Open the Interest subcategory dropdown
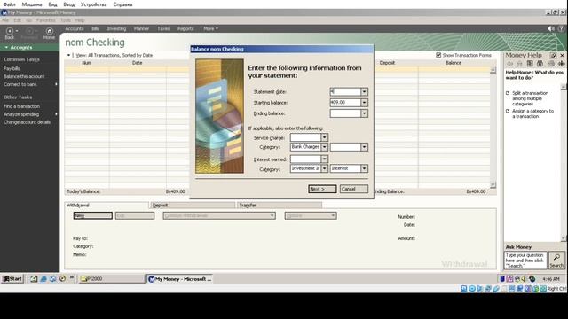 point(365,168)
